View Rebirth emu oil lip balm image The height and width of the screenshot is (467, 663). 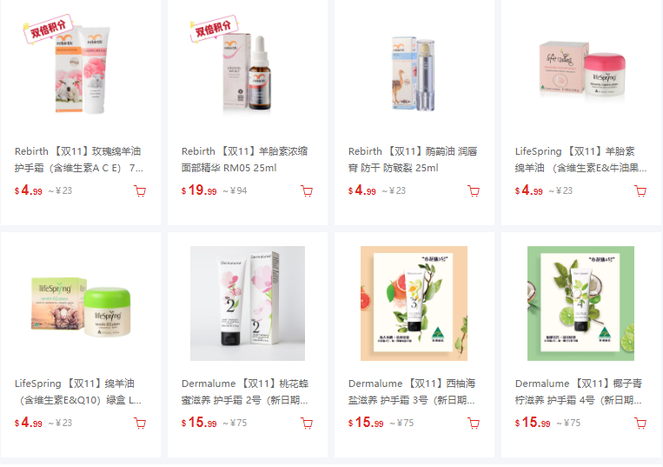(x=414, y=71)
